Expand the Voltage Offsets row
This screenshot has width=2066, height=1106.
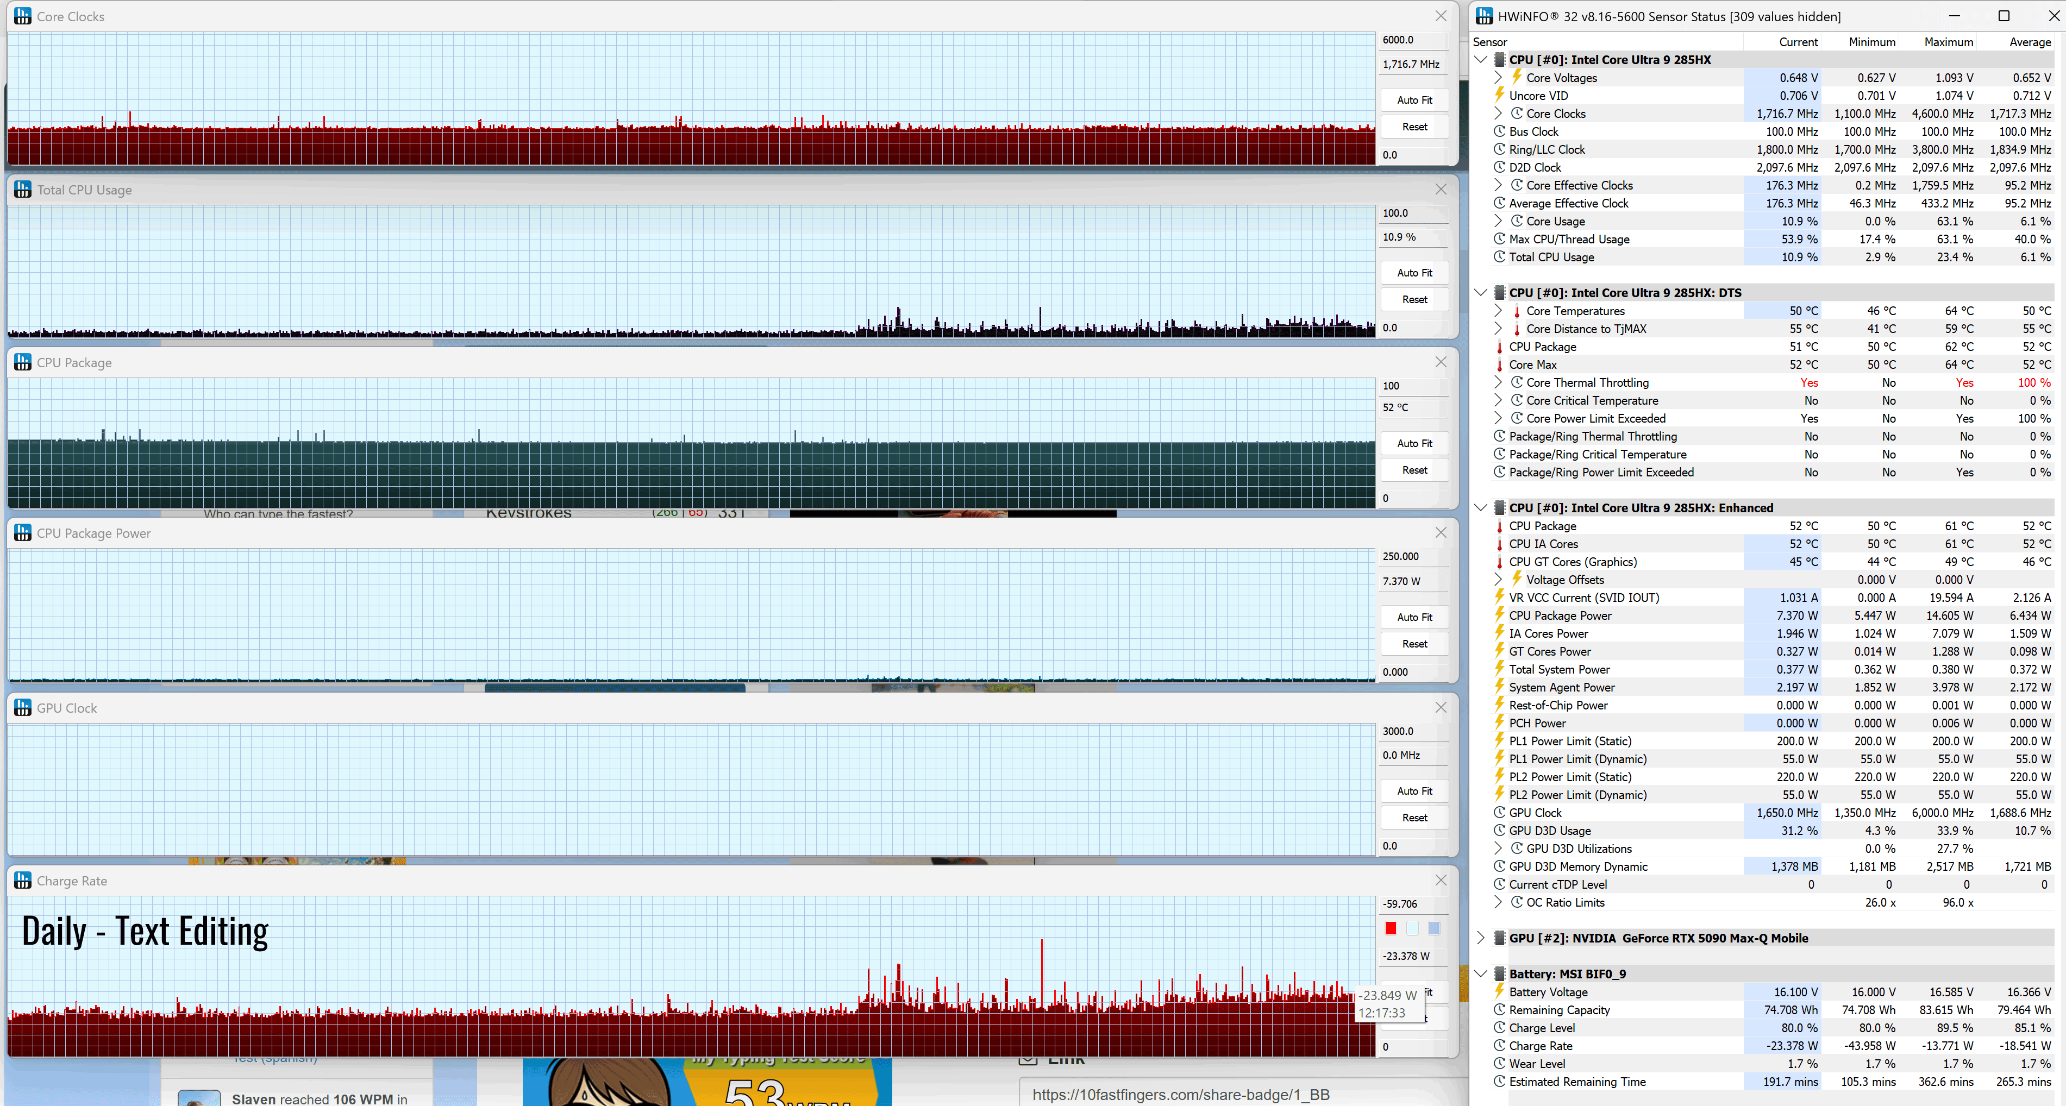1498,579
